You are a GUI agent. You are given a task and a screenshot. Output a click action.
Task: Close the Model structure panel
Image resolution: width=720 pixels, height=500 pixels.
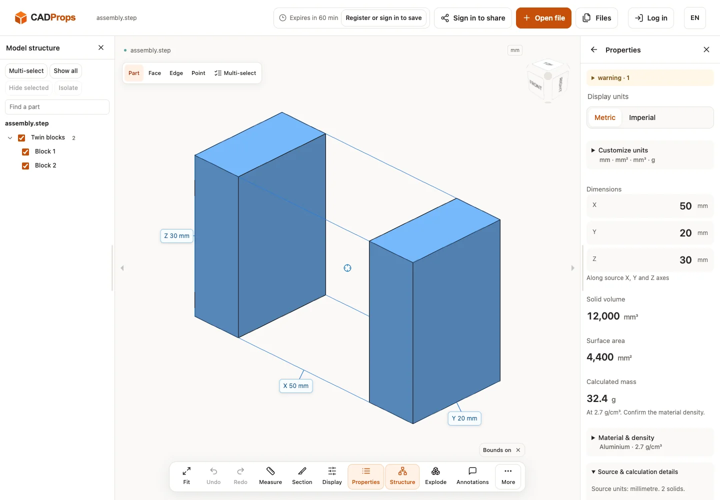(101, 47)
